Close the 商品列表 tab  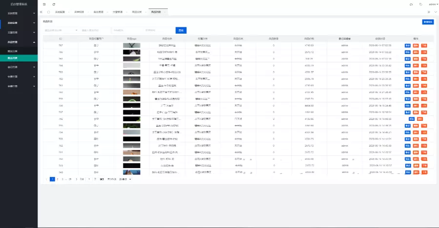[x=166, y=12]
